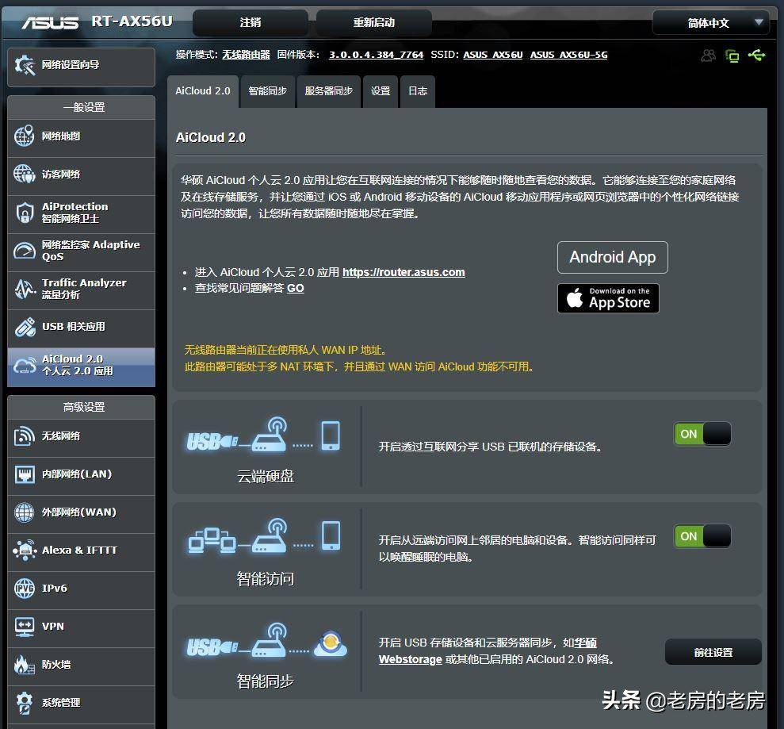Viewport: 784px width, 729px height.
Task: Click the 重新启动 restart button
Action: pos(373,22)
